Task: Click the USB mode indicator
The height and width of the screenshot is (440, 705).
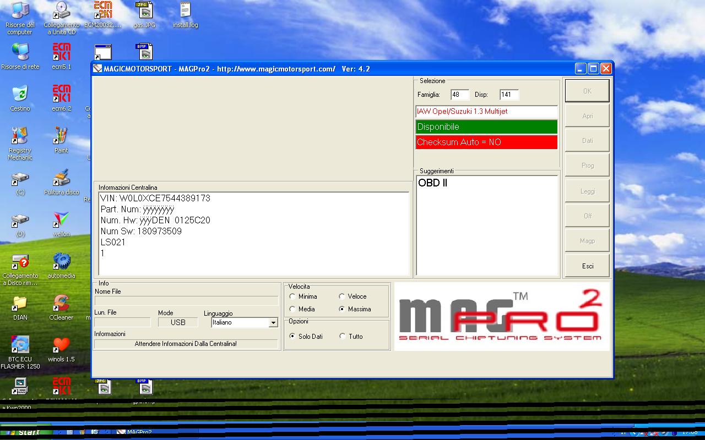Action: 178,322
